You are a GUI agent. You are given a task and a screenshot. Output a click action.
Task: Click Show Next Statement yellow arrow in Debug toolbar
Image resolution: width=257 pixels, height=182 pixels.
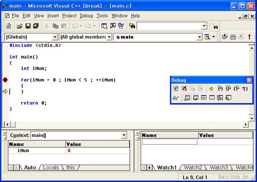pos(212,89)
